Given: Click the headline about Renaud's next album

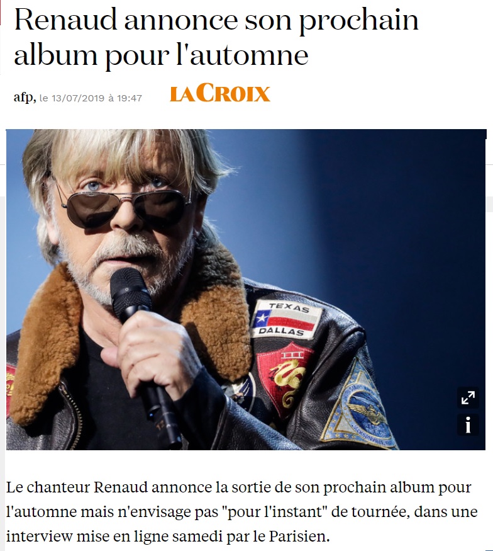Looking at the screenshot, I should point(216,38).
